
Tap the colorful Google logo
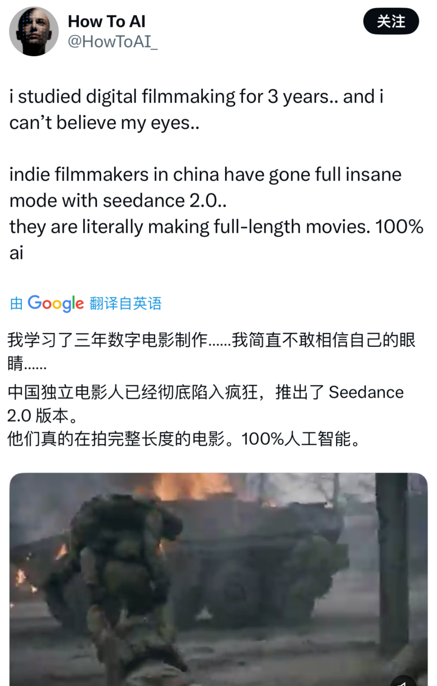[x=56, y=304]
